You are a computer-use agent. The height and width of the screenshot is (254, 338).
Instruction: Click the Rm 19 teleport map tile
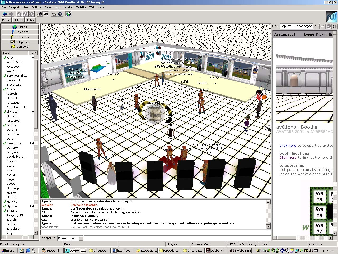point(319,196)
